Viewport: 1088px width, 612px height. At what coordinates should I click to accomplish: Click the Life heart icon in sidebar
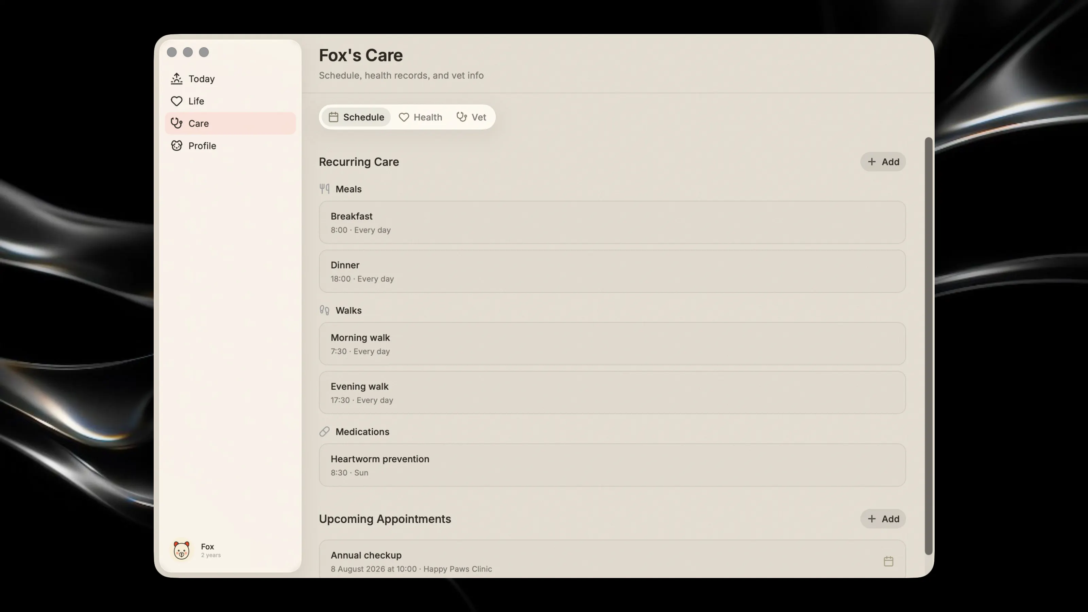176,101
